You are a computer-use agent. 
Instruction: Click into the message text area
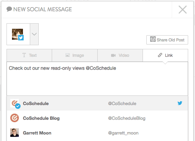tap(97, 79)
